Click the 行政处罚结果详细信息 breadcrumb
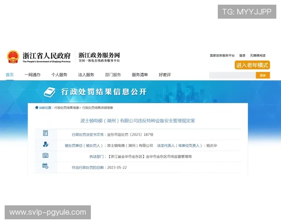Image resolution: width=281 pixels, height=224 pixels. (97, 108)
